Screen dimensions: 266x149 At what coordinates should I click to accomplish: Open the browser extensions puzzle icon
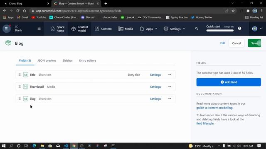pos(248,11)
